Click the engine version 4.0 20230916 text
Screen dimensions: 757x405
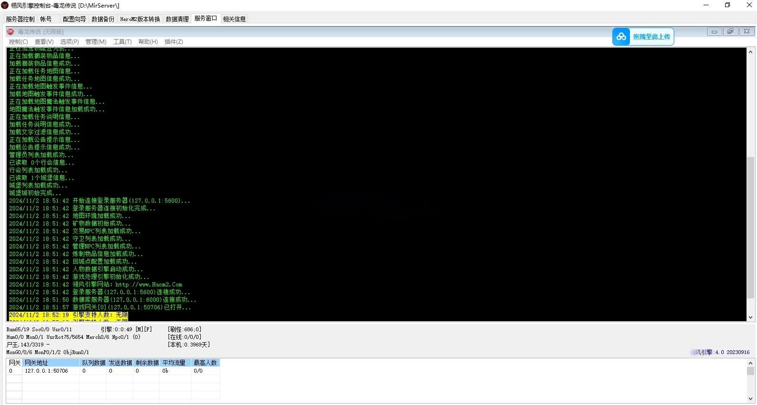point(720,352)
